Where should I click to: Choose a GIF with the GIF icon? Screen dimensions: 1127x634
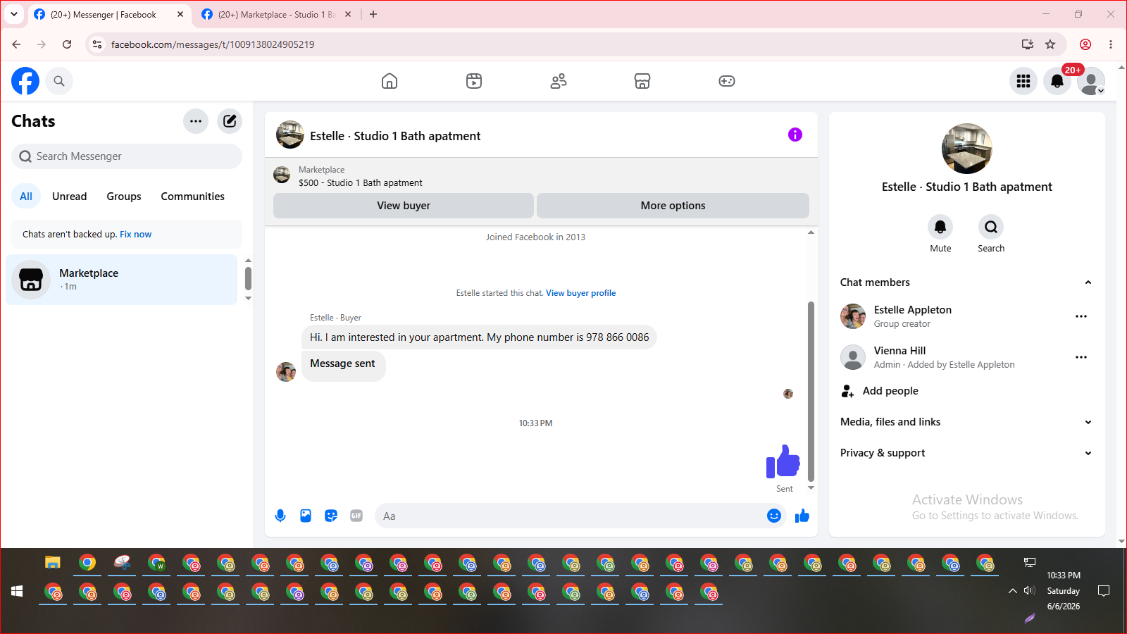coord(356,516)
